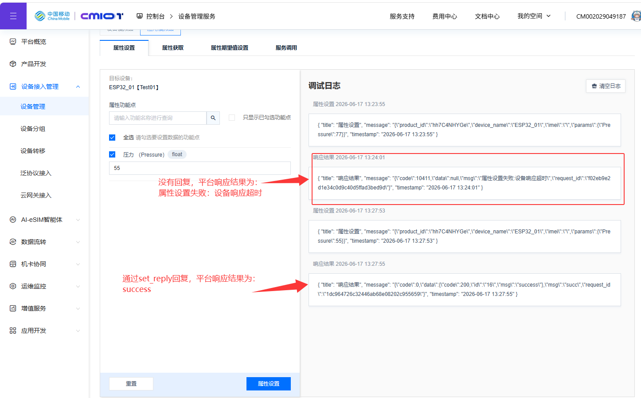Click the AI-eSIM agent icon
The image size is (641, 398).
coord(13,220)
